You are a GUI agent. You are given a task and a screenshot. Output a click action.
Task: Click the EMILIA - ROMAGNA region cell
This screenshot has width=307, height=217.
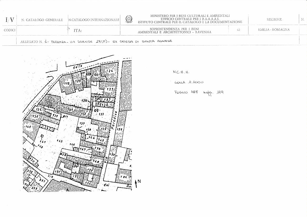pyautogui.click(x=274, y=30)
